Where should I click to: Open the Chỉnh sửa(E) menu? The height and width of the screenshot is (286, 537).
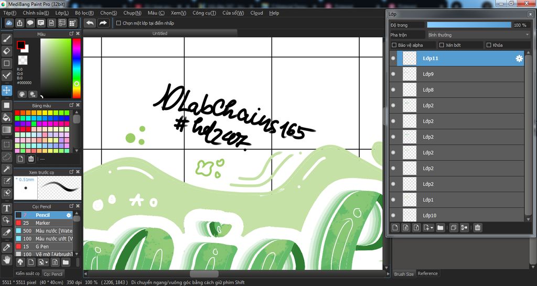(x=36, y=13)
